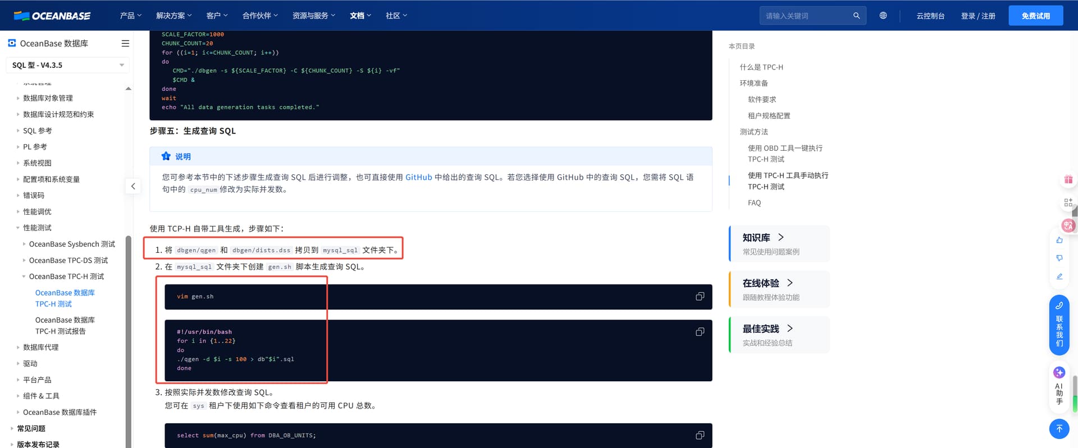Click 联系我们 contact phone button
This screenshot has width=1078, height=448.
point(1059,325)
